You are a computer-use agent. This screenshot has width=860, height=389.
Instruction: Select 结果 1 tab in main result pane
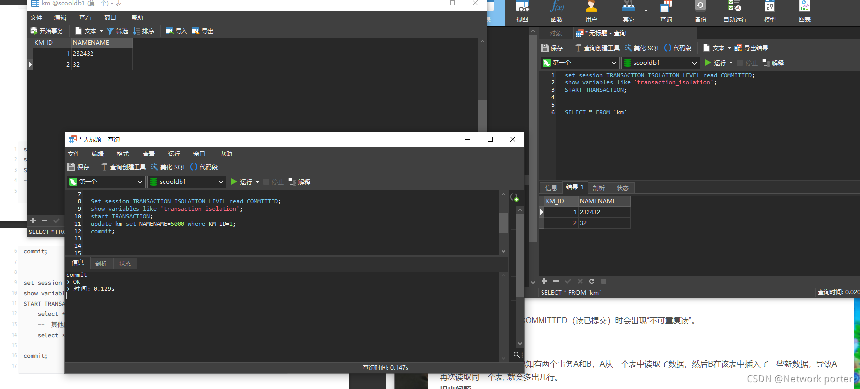click(x=575, y=187)
